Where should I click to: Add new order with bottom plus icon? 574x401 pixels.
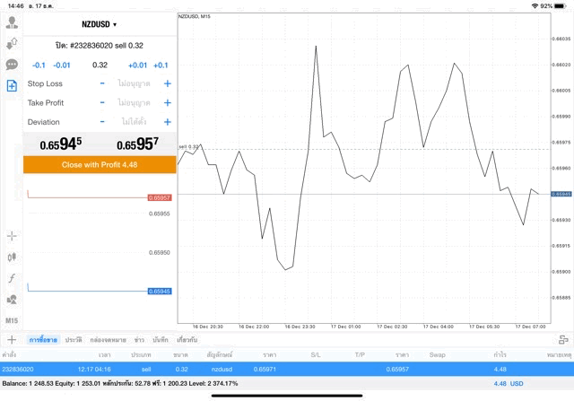point(12,340)
